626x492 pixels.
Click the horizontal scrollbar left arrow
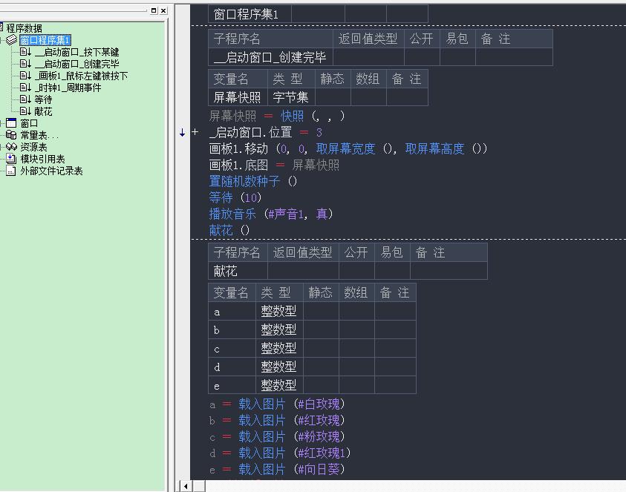pyautogui.click(x=185, y=486)
